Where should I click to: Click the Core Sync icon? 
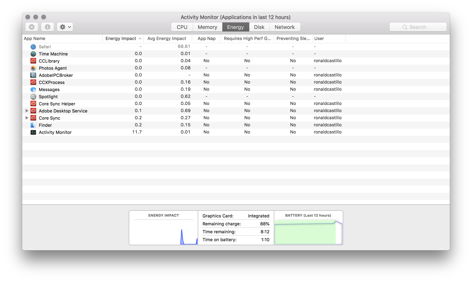(33, 118)
